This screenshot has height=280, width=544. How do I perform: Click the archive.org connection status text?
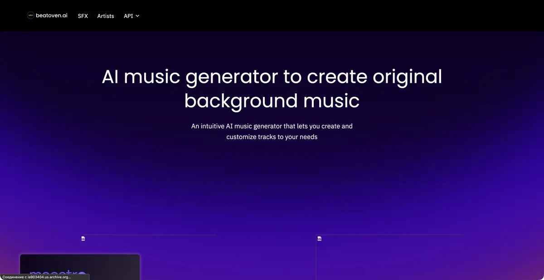(x=37, y=277)
